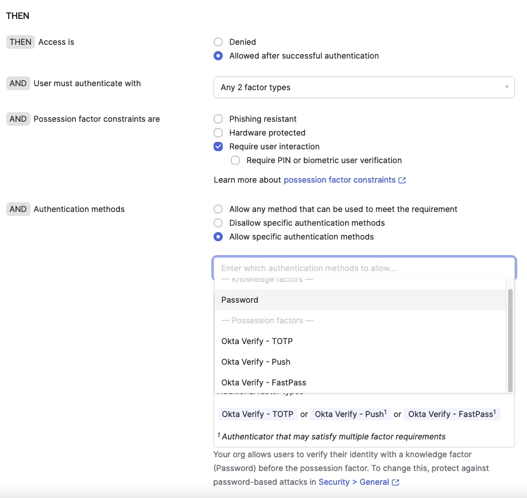Screen dimensions: 527x498
Task: Select Password from the methods list
Action: [239, 300]
